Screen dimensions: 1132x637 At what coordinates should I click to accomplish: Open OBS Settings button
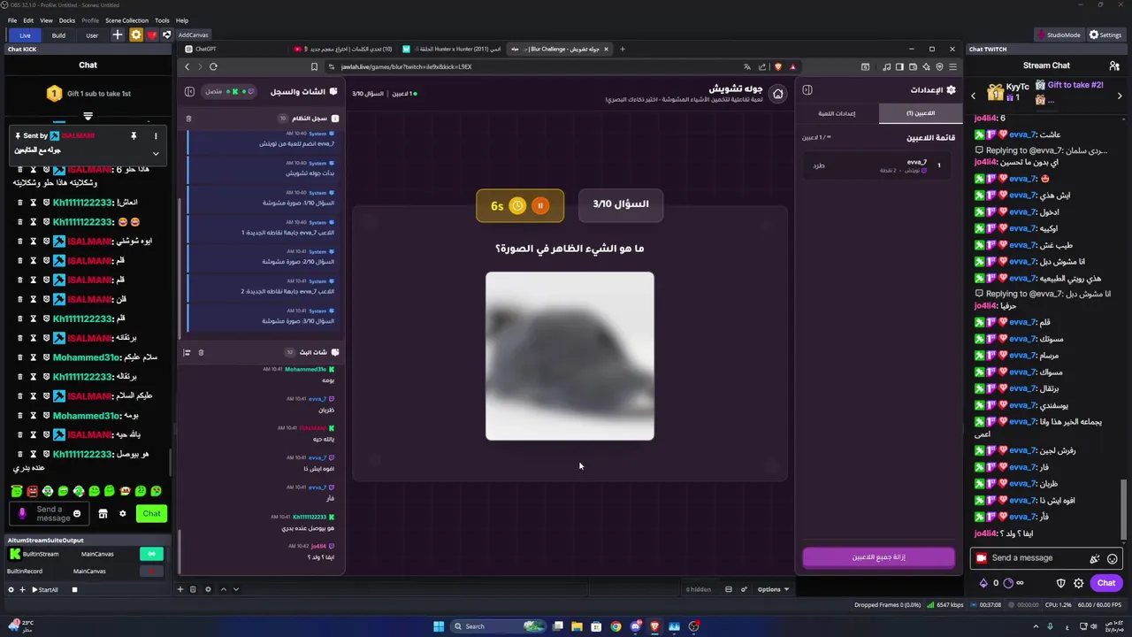(x=1105, y=35)
